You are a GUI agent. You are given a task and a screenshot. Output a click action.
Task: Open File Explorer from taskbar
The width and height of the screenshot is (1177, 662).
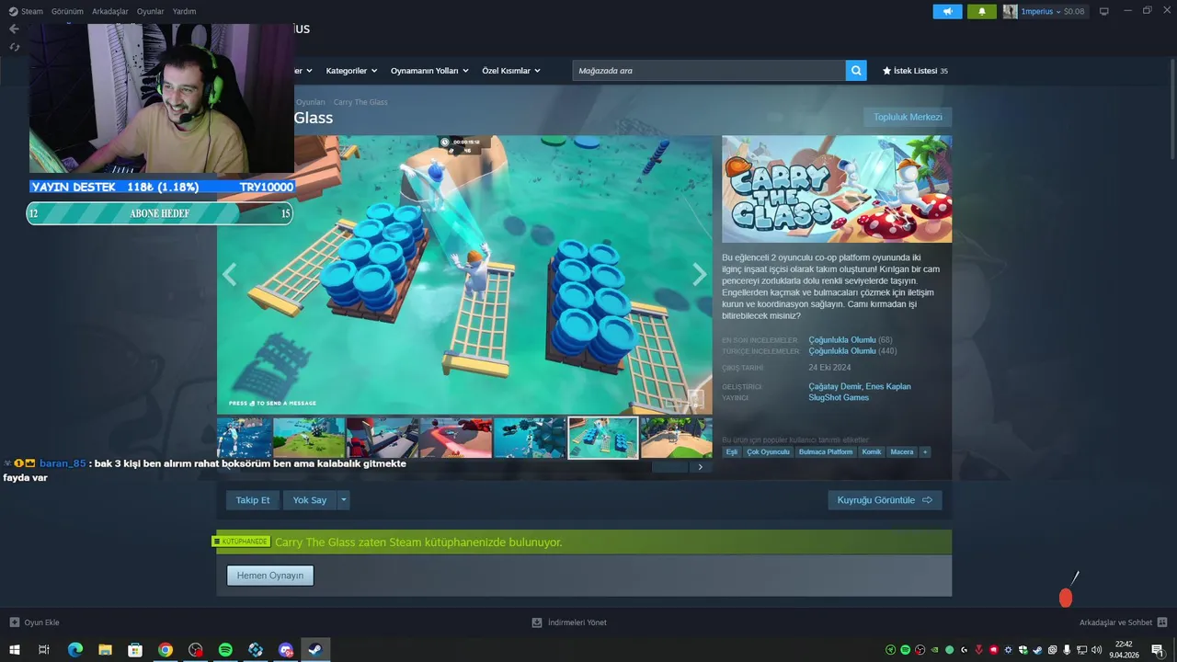[105, 650]
